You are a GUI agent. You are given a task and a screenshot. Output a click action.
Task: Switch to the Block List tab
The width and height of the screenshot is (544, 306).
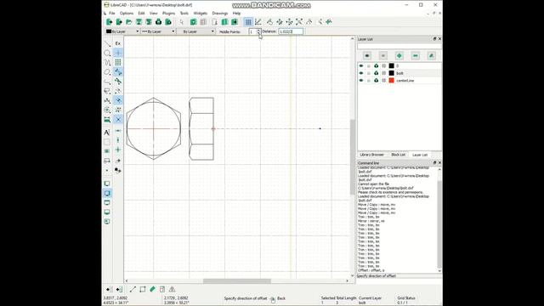pos(398,155)
